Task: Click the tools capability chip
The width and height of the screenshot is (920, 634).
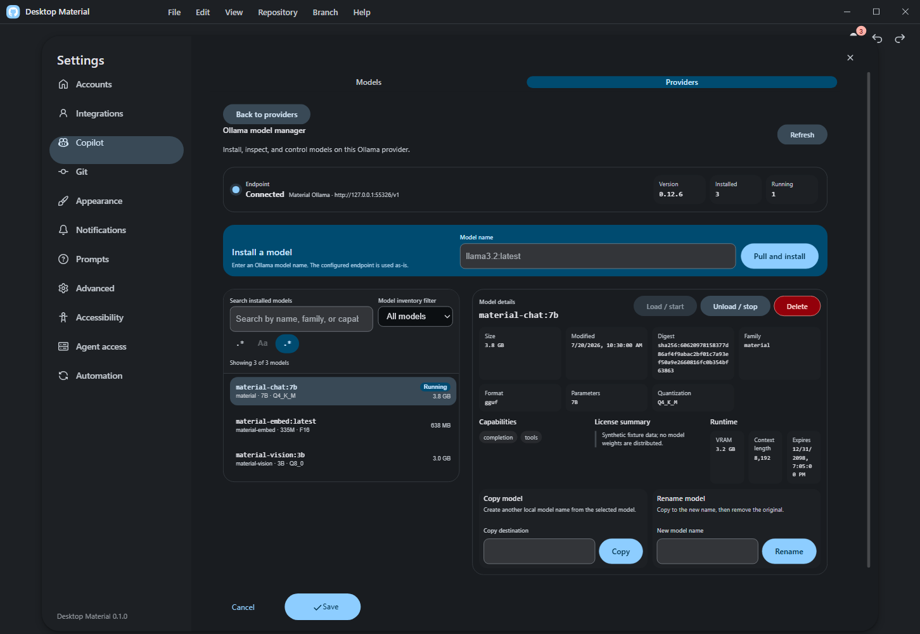Action: coord(531,438)
